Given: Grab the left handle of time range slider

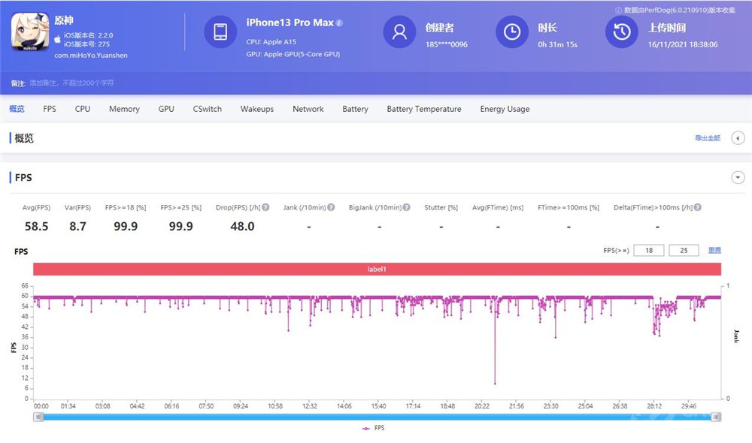Looking at the screenshot, I should coord(38,417).
